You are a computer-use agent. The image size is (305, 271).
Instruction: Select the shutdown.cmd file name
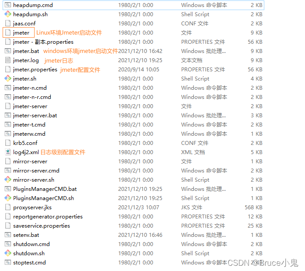[x=32, y=244]
